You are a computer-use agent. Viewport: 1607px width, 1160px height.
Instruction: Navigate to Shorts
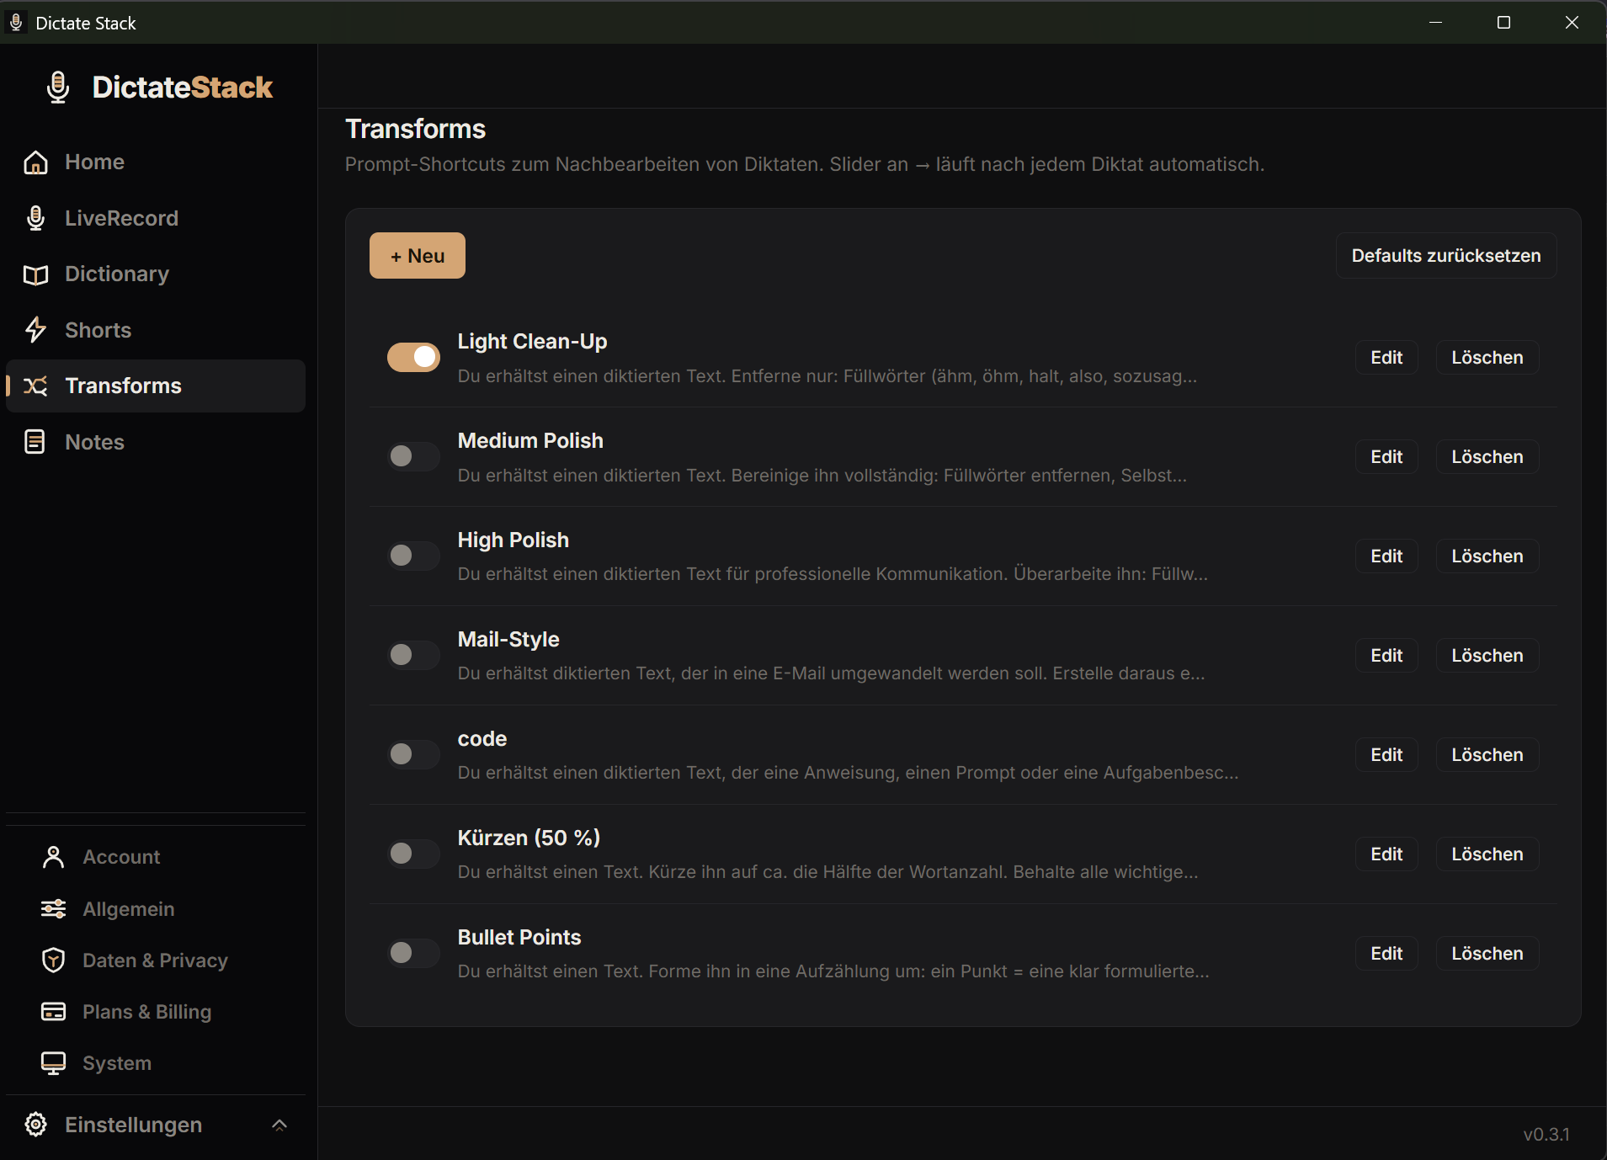click(156, 330)
